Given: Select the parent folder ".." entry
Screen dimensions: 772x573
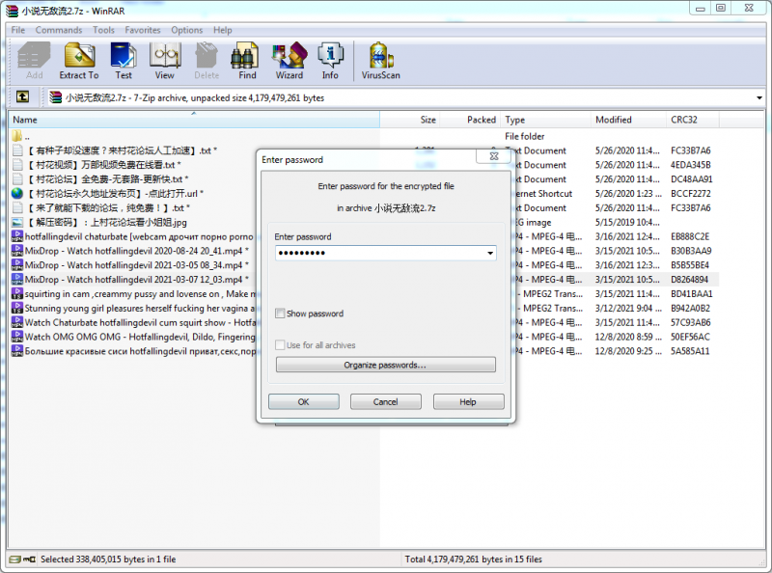Looking at the screenshot, I should pyautogui.click(x=27, y=136).
